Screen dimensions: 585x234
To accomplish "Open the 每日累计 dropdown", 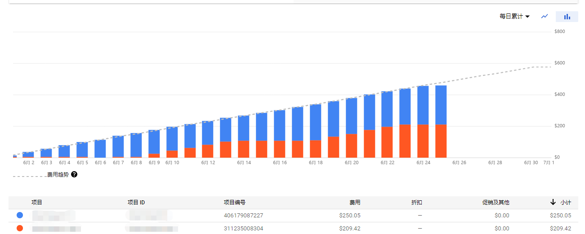I will [514, 16].
